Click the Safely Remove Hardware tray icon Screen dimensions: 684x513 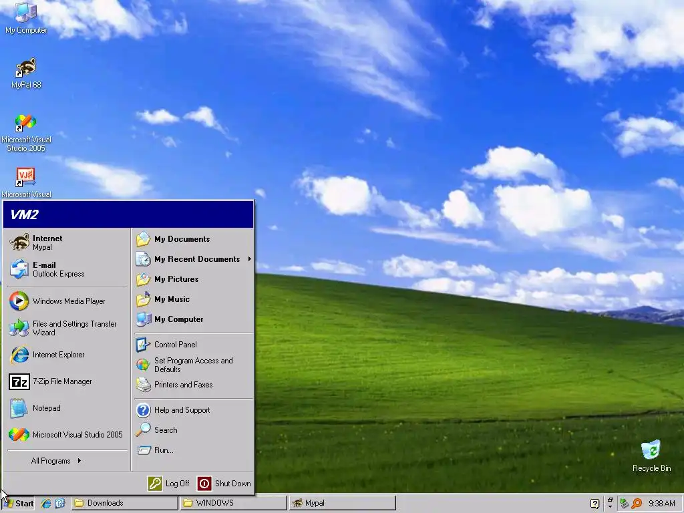(624, 504)
